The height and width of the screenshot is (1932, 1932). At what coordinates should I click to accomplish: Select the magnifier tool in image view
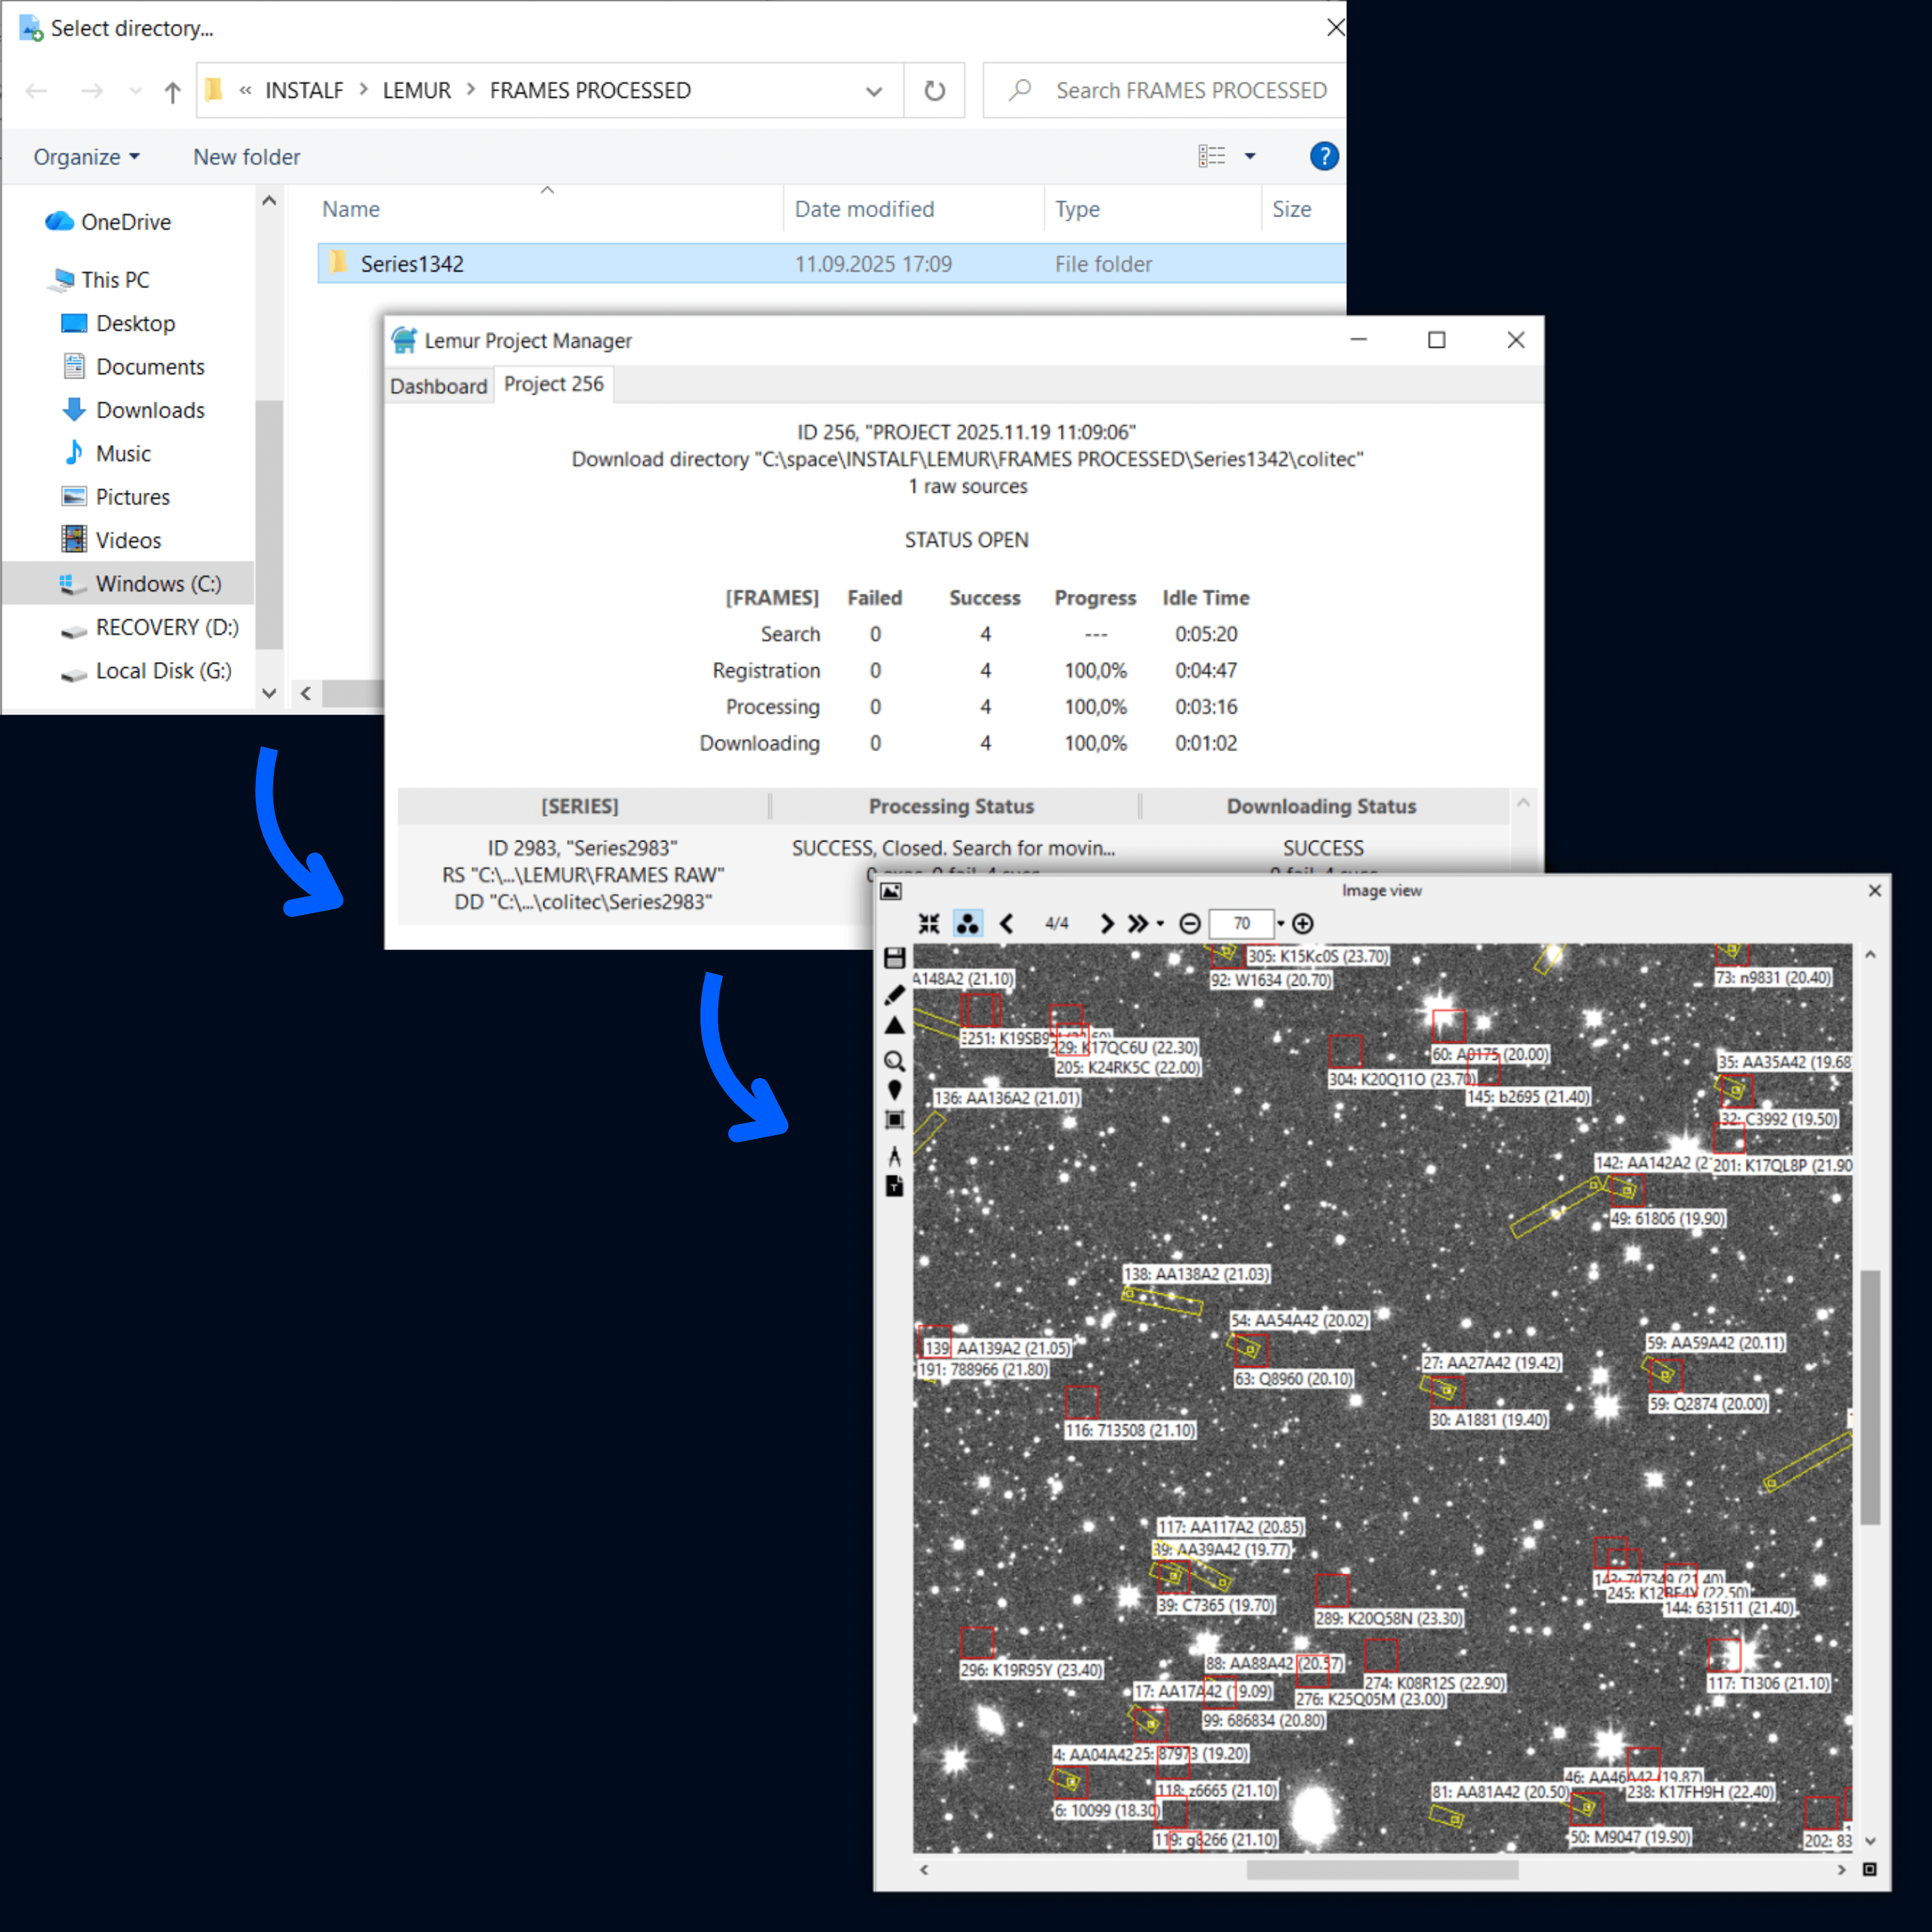click(894, 1061)
